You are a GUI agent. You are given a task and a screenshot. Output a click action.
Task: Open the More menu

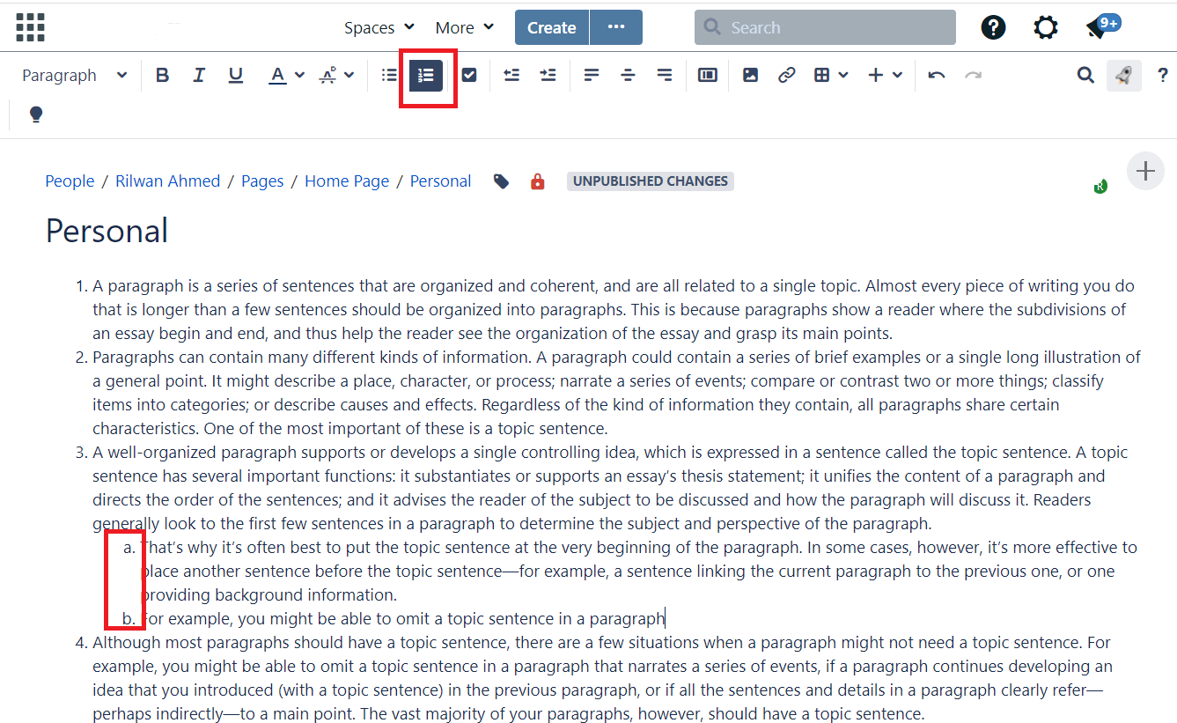point(465,28)
